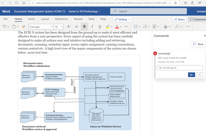Open favorites list icon
The image size is (206, 134).
[185, 3]
